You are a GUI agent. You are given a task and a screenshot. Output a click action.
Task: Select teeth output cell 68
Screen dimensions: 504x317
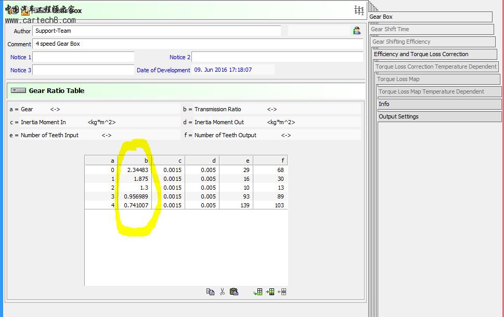click(270, 170)
